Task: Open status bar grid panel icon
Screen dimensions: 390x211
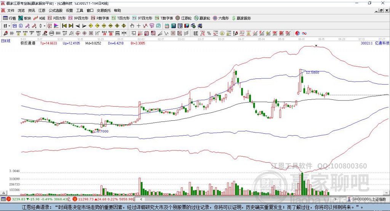Action: [3, 199]
